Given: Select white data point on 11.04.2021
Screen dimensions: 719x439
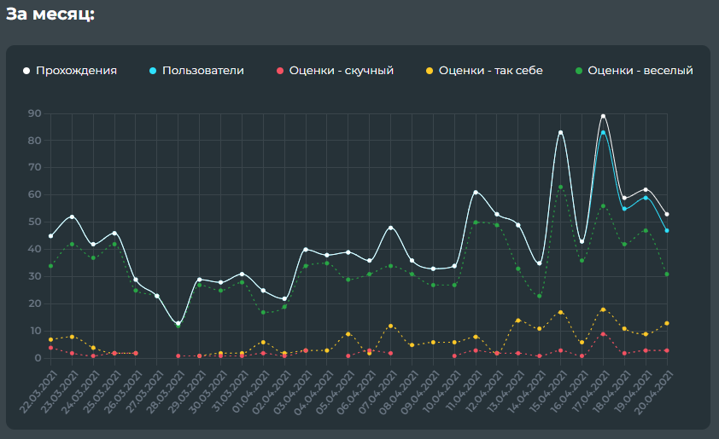Looking at the screenshot, I should click(476, 192).
